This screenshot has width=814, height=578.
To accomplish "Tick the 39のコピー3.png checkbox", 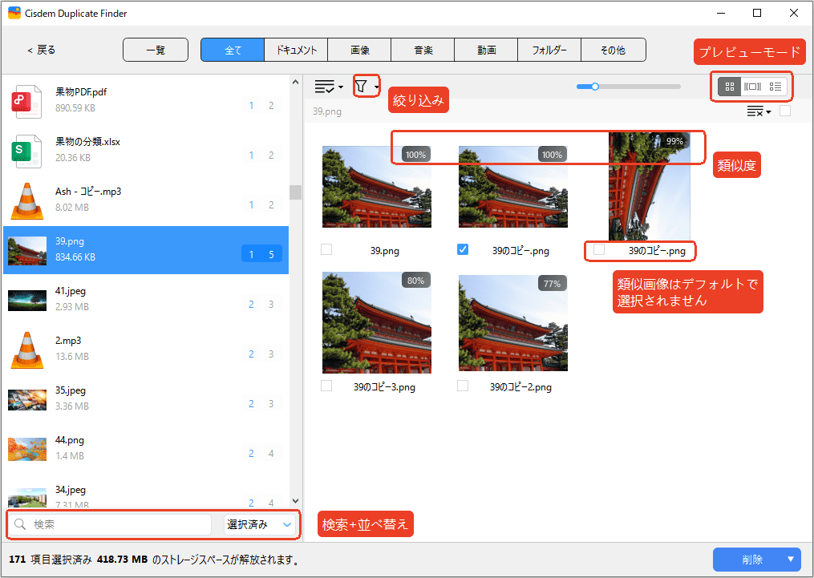I will point(326,386).
